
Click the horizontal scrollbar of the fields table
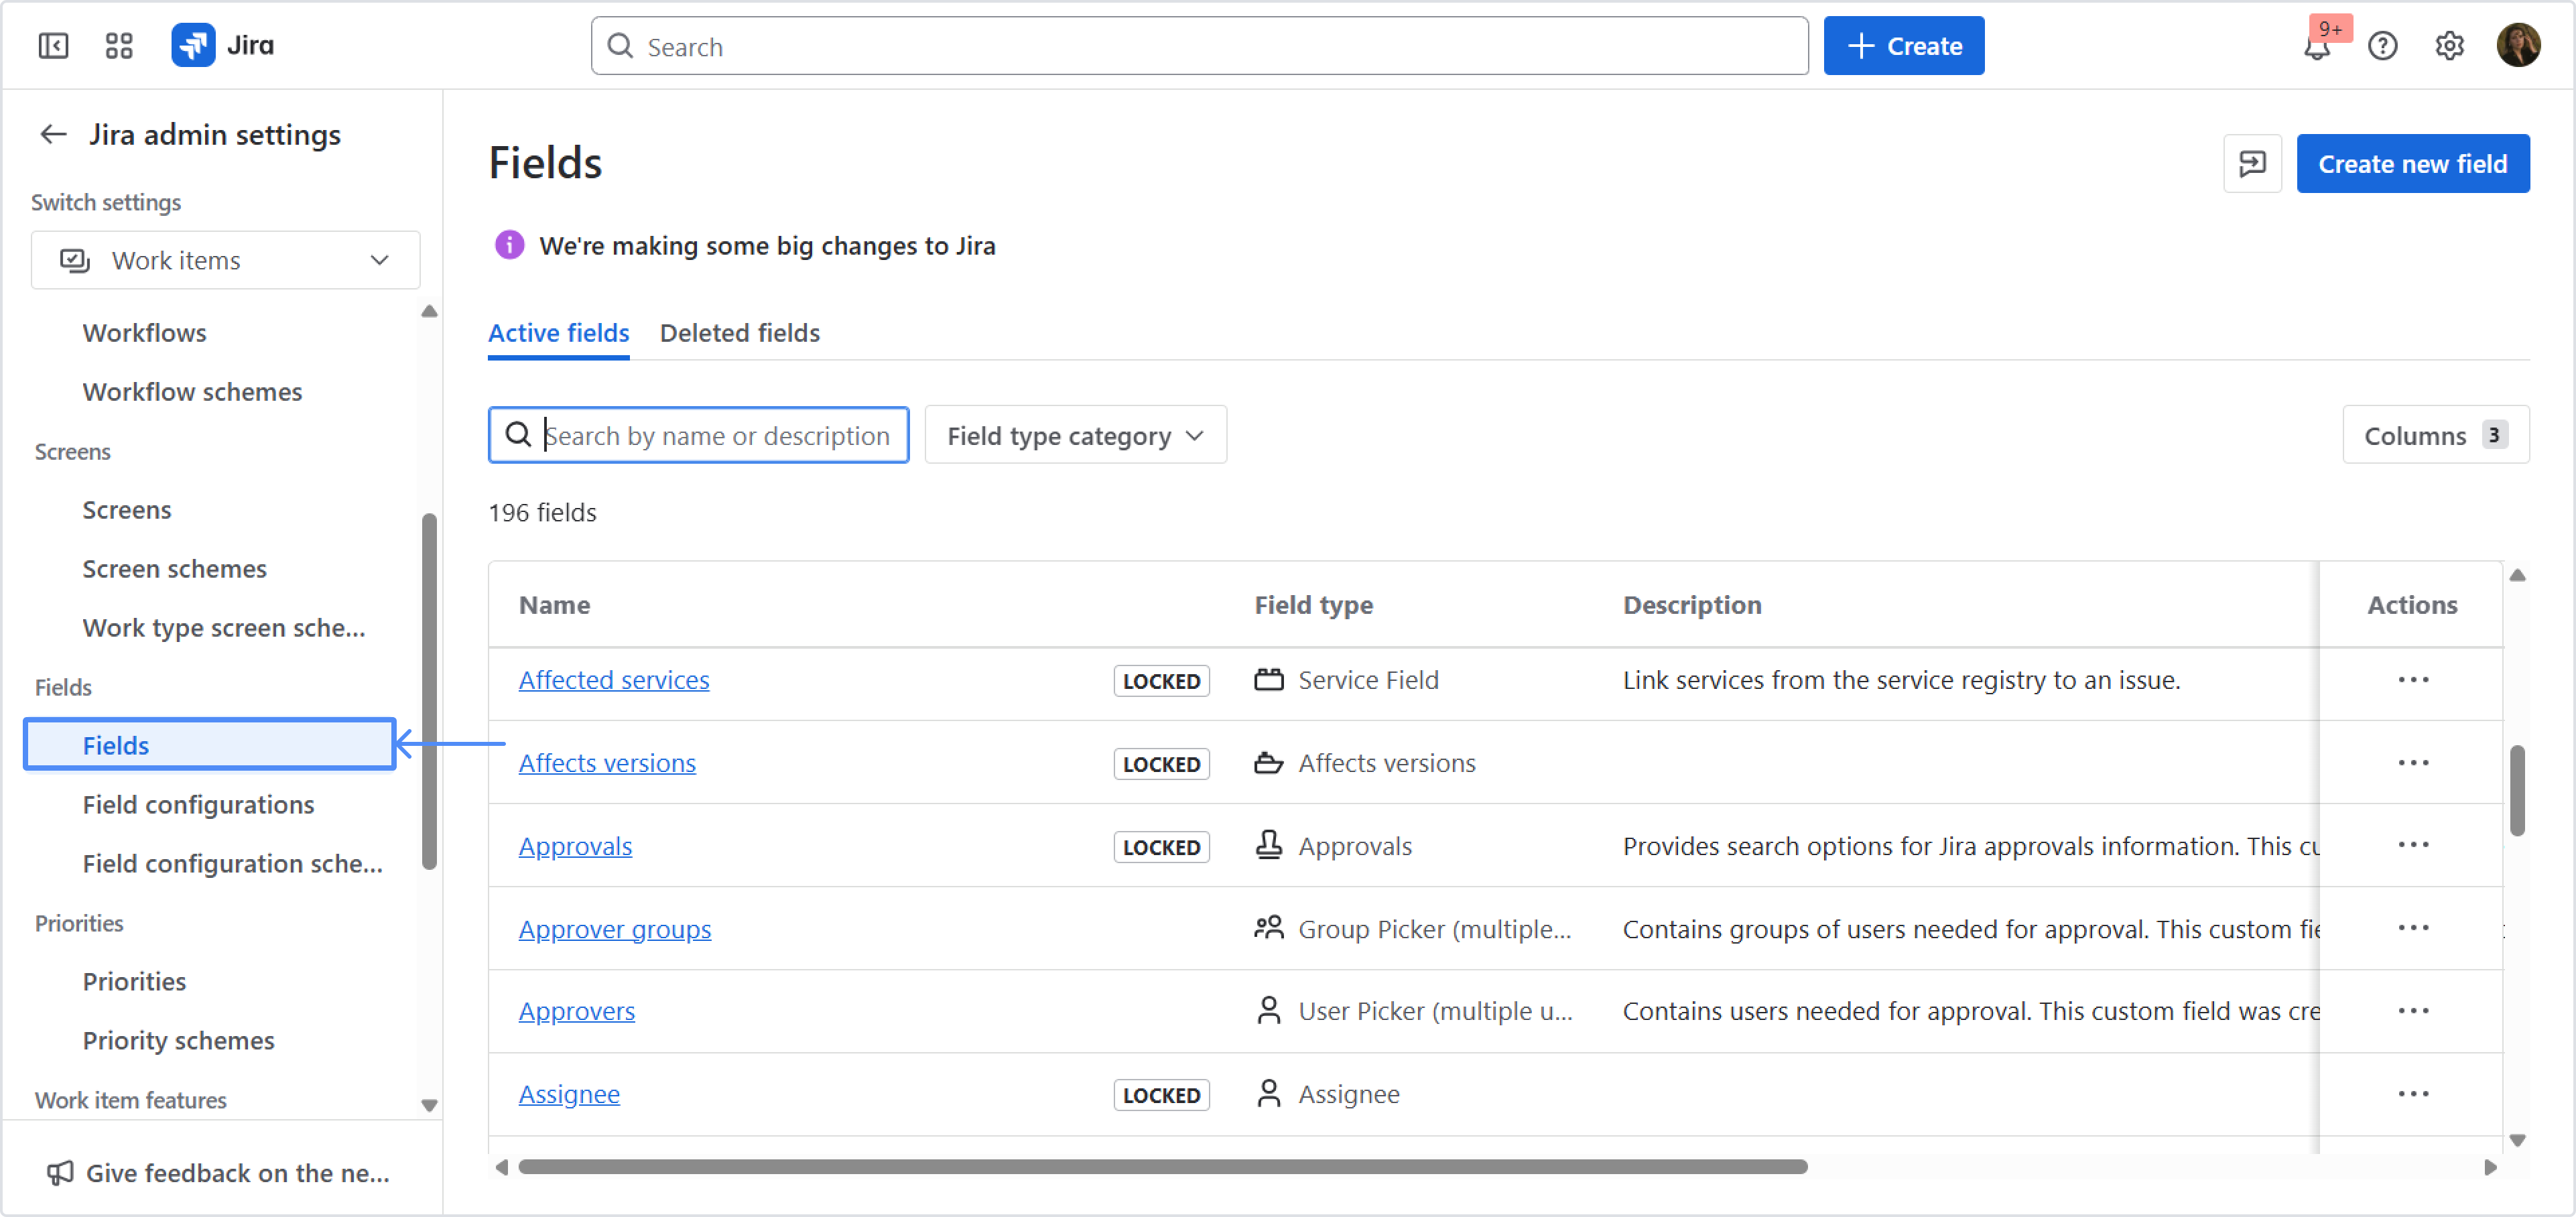coord(1162,1167)
